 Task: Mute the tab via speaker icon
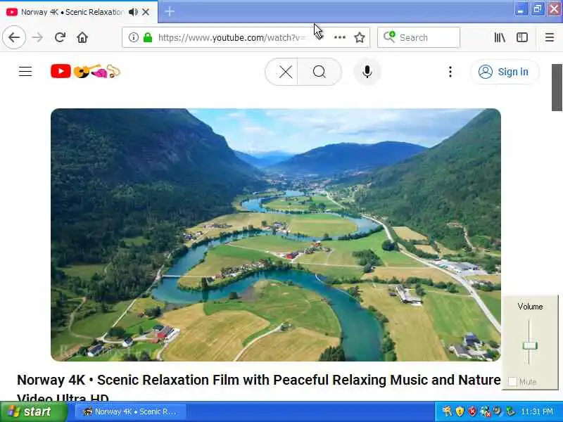tap(133, 12)
